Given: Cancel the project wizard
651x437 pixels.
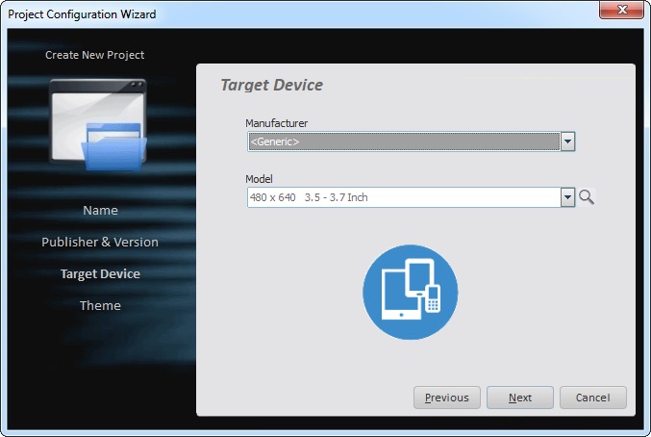Looking at the screenshot, I should (x=592, y=398).
